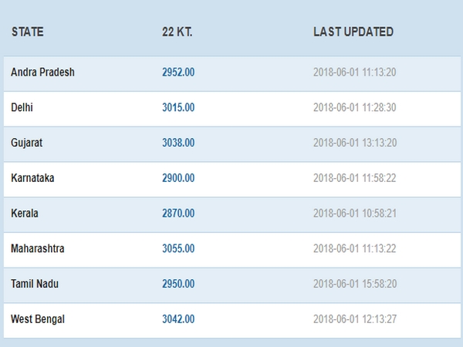This screenshot has height=347, width=463.
Task: Select the 3038.00 Gujarat price
Action: [178, 143]
